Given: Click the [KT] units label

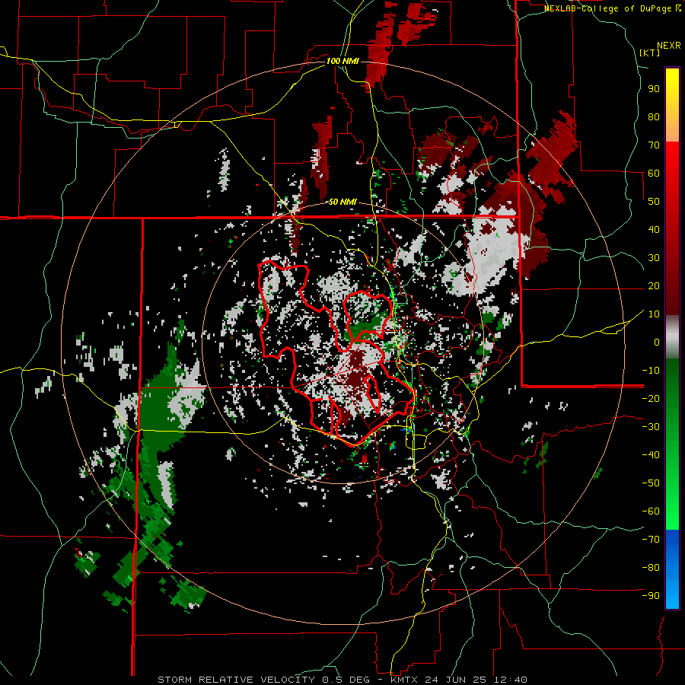Looking at the screenshot, I should pos(650,53).
